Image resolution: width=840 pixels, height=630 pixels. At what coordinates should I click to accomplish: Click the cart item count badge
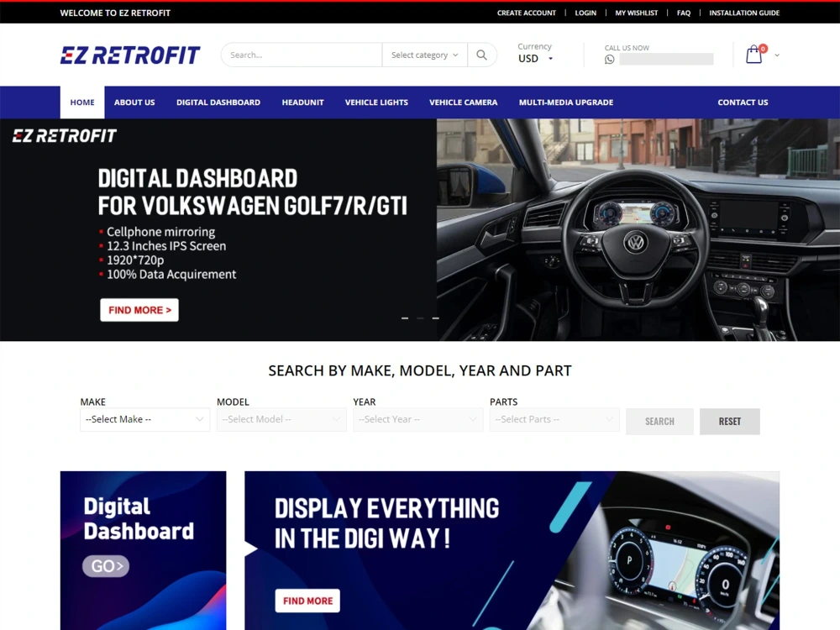point(763,49)
